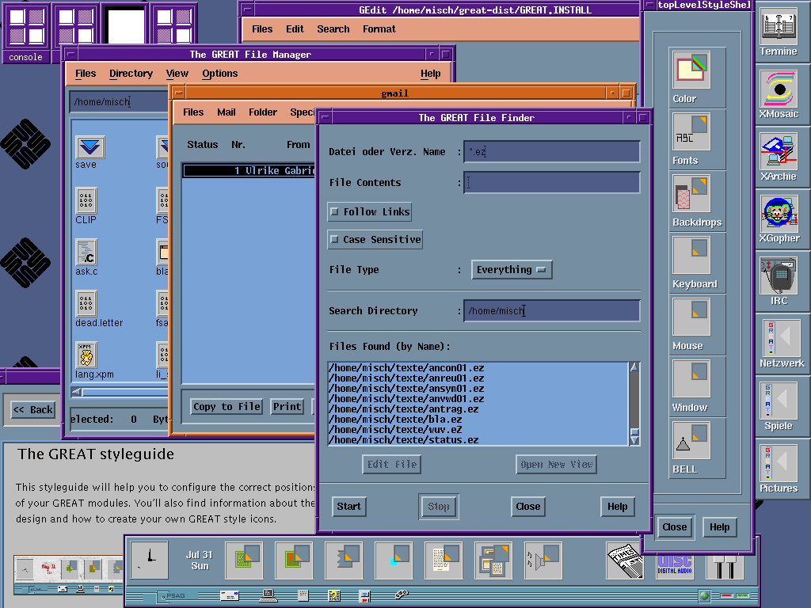Open the Backdrops style icon
Viewport: 811px width, 608px height.
point(691,194)
